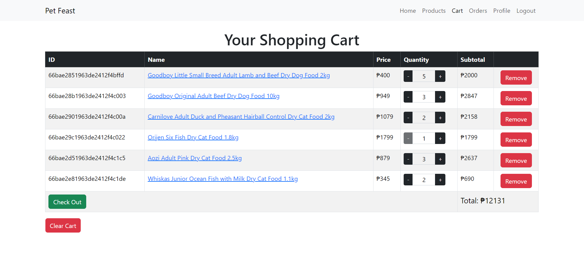Decrease quantity of Goodboy Original Adult Beef
This screenshot has height=270, width=584.
[x=408, y=97]
